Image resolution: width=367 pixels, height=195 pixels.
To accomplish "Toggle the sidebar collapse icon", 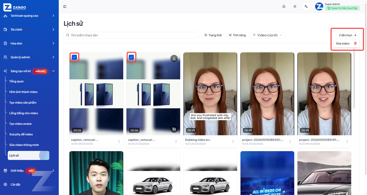I will (65, 6).
